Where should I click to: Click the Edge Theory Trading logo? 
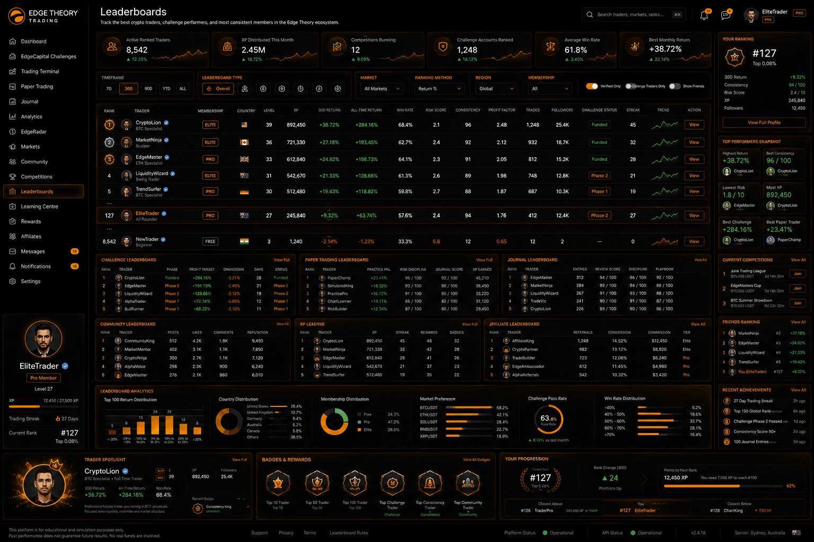(x=43, y=16)
